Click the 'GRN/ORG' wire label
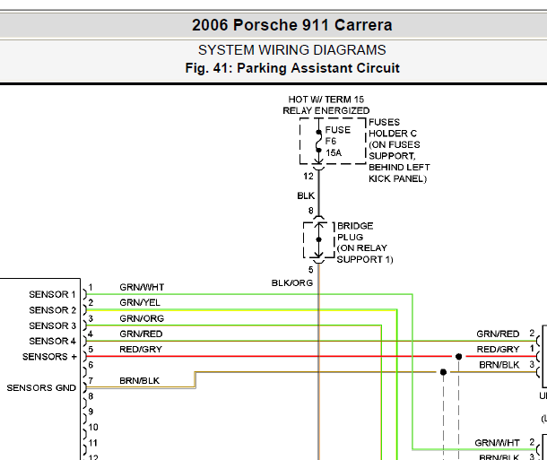The image size is (547, 460). [x=142, y=318]
